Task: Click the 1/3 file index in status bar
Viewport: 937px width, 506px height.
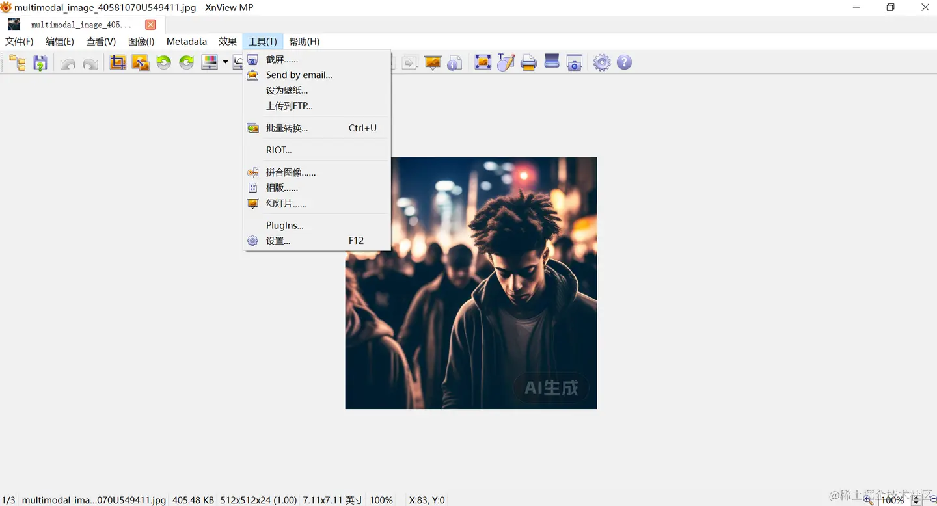Action: 8,500
